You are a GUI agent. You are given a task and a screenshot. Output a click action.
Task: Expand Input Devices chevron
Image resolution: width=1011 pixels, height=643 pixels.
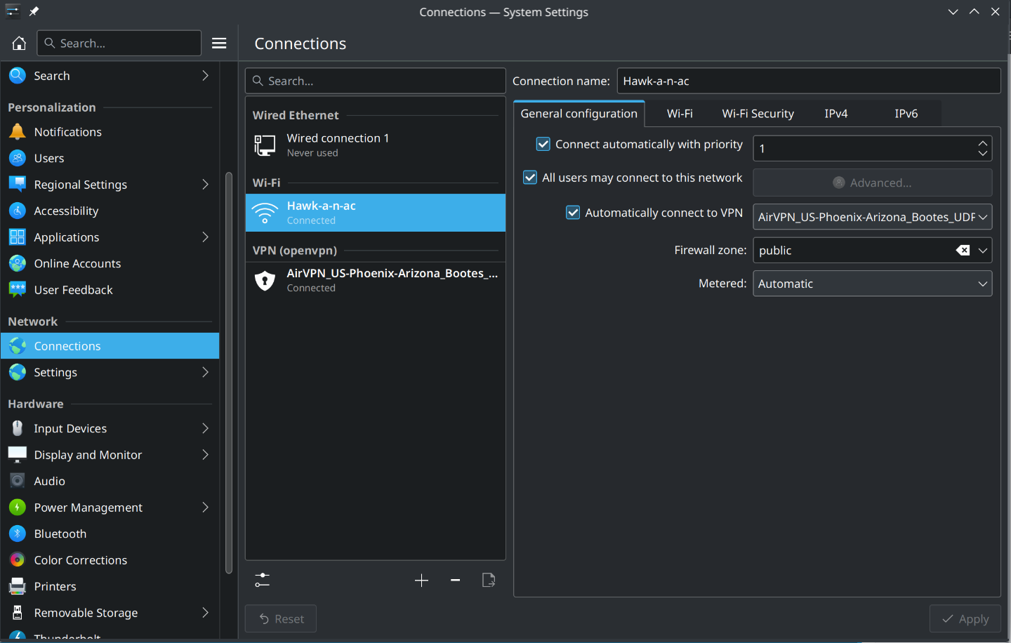point(205,428)
